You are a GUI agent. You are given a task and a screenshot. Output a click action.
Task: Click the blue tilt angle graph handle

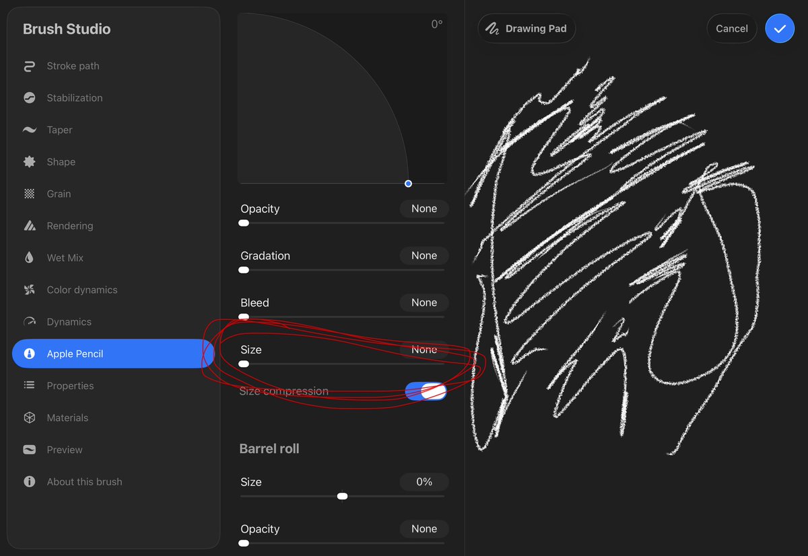coord(408,184)
